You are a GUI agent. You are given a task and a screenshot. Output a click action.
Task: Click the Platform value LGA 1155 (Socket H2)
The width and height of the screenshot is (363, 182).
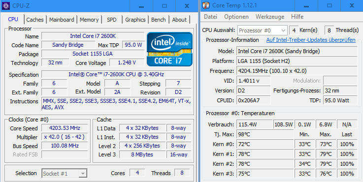(x=297, y=61)
